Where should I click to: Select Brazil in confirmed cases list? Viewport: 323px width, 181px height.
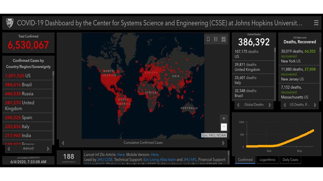click(x=28, y=85)
